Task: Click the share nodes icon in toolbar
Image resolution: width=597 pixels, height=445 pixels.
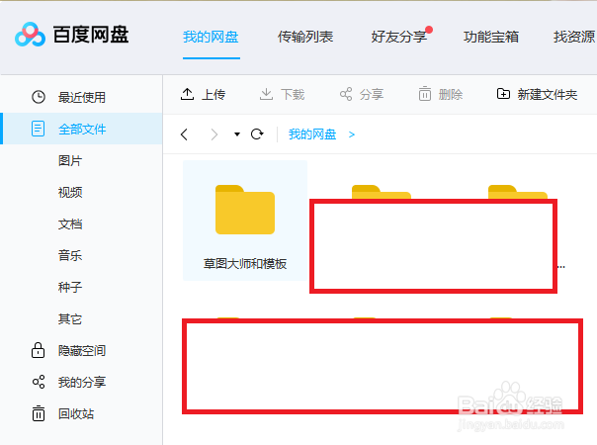Action: click(346, 94)
